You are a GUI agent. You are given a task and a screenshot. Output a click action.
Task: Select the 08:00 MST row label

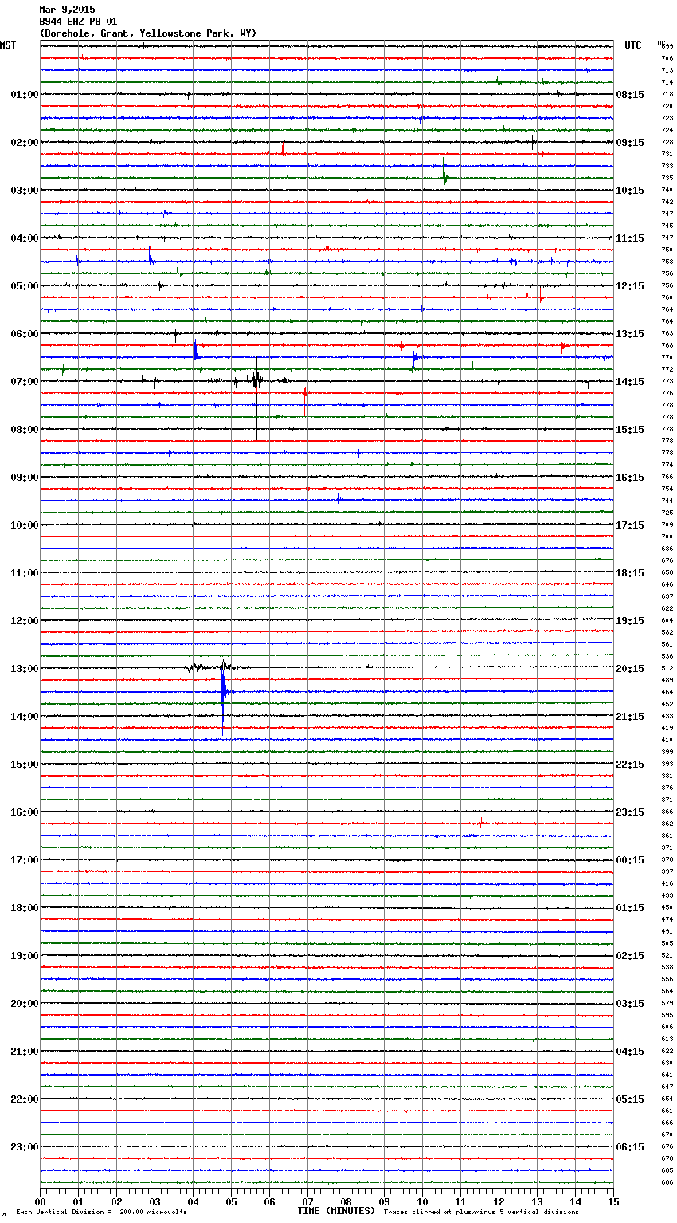[25, 430]
